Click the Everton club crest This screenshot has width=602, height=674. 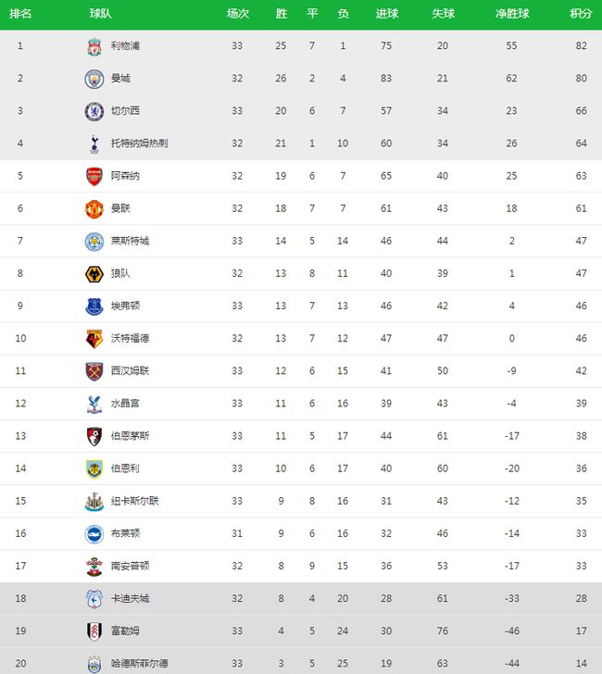(x=94, y=306)
